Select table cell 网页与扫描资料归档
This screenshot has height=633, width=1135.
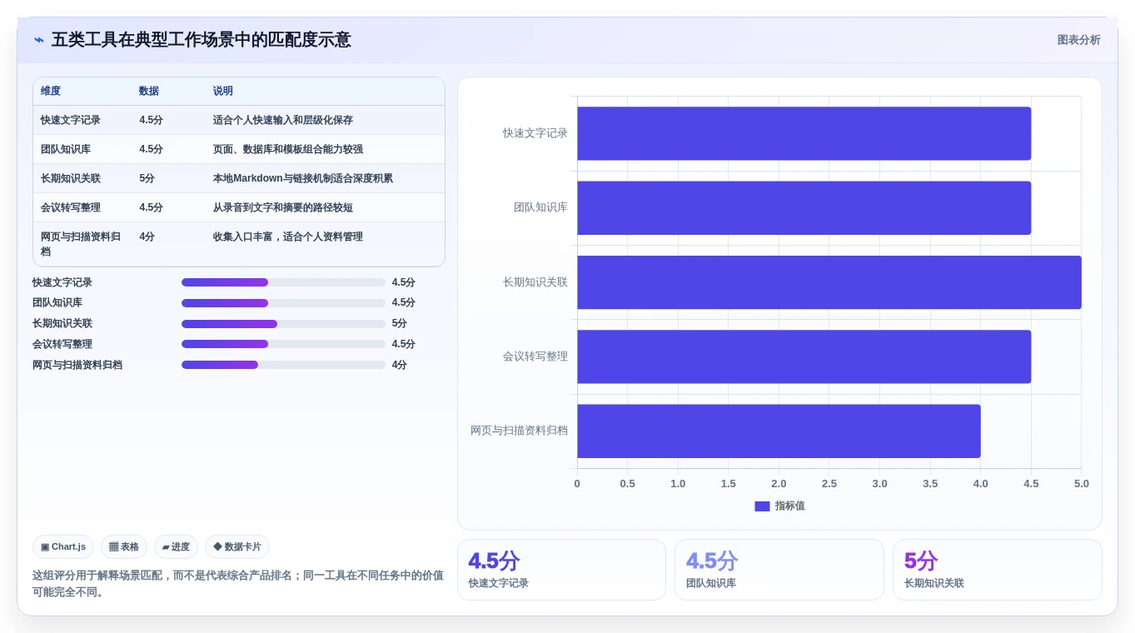pyautogui.click(x=81, y=244)
